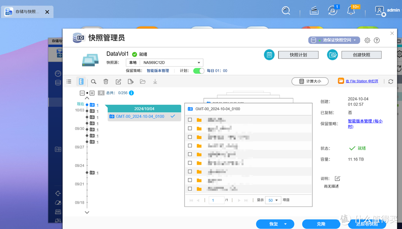
Task: Switch to list view in snapshot toolbar
Action: 69,81
